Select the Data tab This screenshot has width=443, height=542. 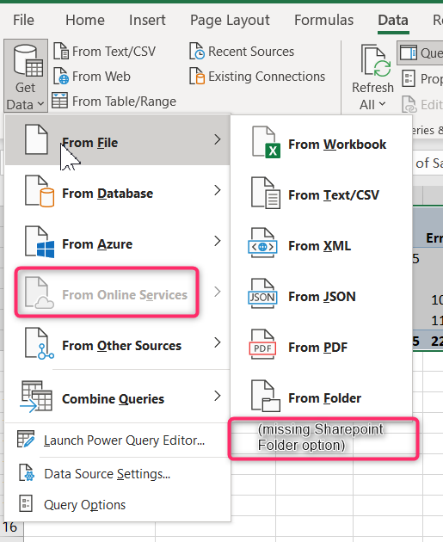click(x=393, y=20)
